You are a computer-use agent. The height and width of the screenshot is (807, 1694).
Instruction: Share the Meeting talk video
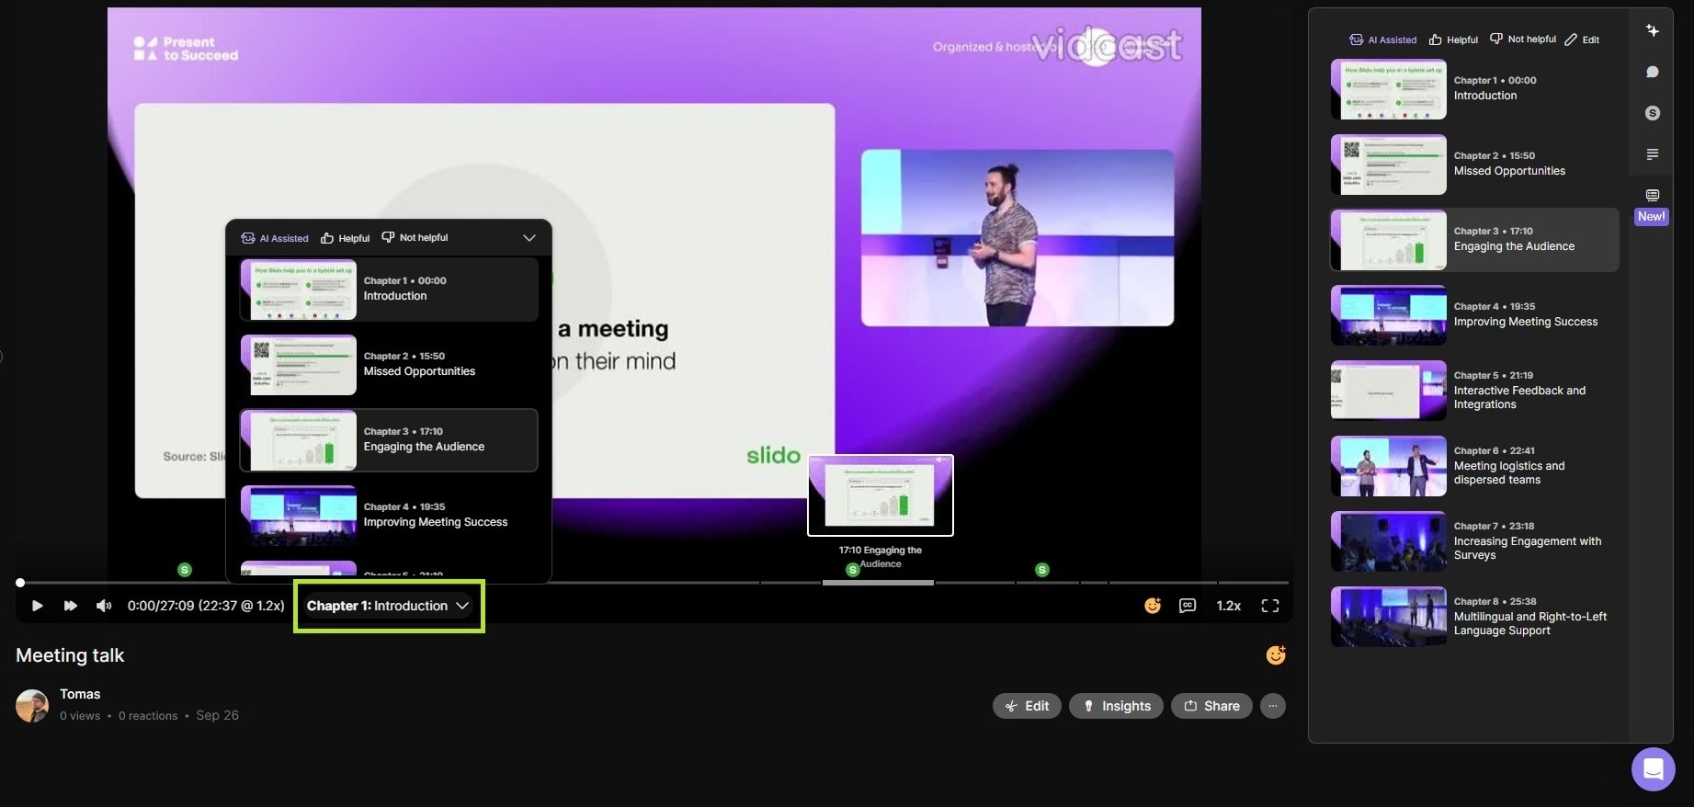coord(1211,706)
